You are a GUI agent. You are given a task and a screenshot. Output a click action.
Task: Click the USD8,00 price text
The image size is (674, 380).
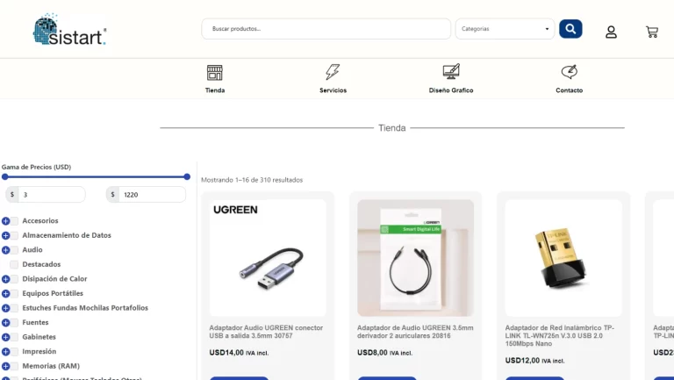[384, 353]
